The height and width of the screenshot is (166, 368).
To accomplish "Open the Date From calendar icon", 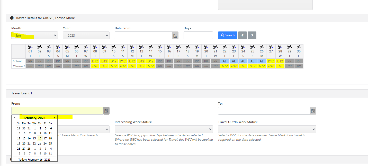I will click(x=175, y=35).
